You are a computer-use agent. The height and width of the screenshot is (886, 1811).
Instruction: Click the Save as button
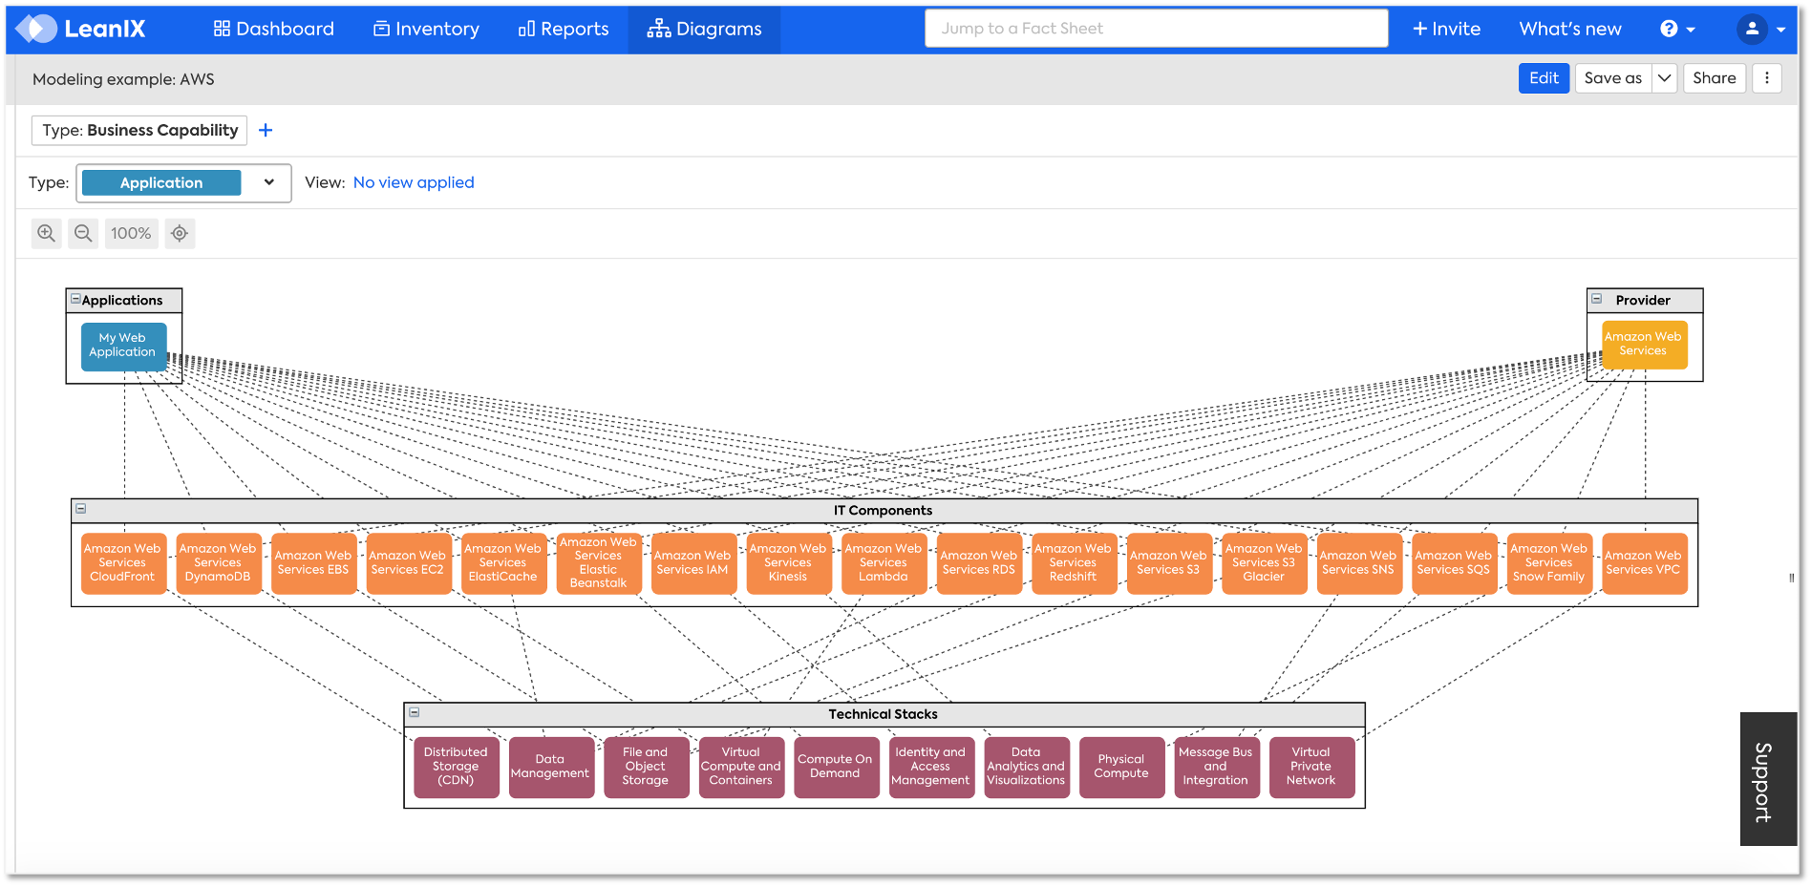pos(1613,78)
